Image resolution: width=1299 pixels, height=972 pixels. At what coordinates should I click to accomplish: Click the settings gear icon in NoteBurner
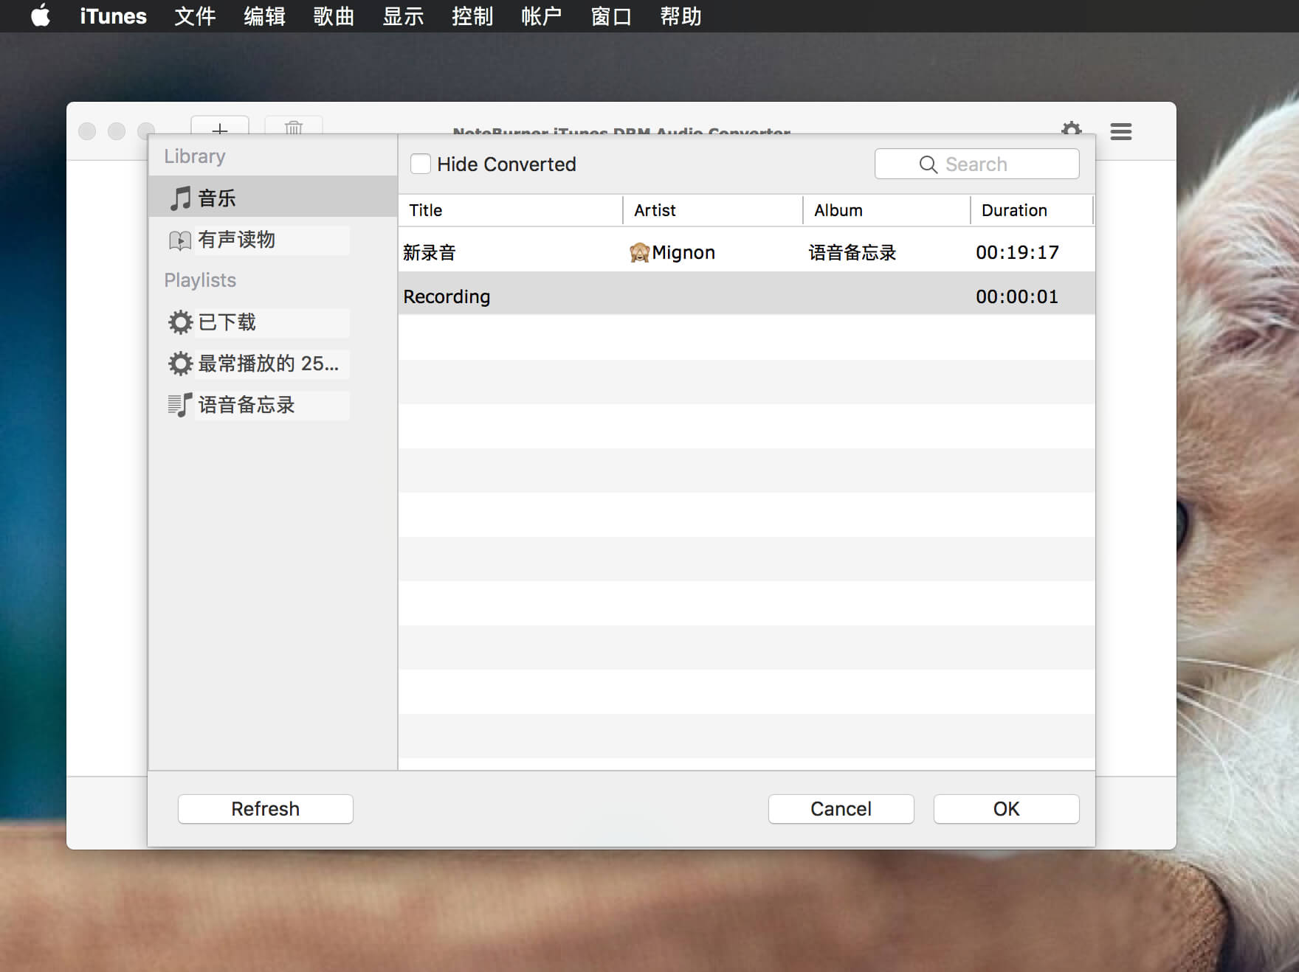1072,129
